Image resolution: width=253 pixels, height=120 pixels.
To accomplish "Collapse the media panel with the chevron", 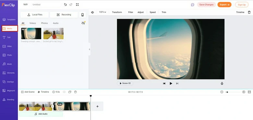I will coord(90,49).
